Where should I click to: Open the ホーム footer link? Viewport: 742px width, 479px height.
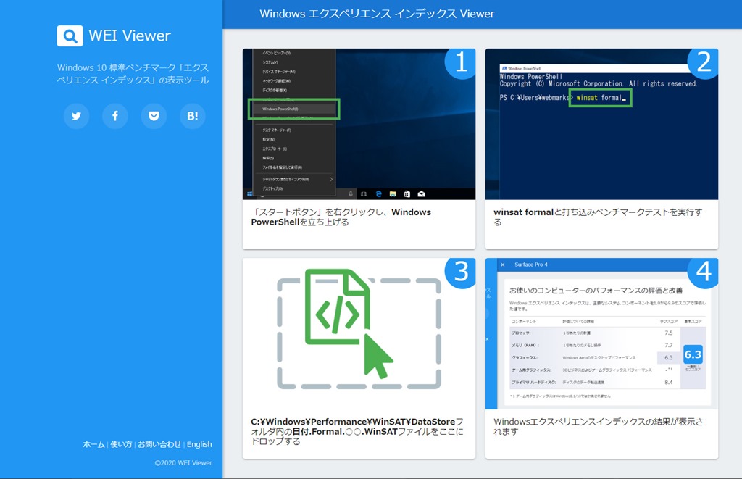93,444
